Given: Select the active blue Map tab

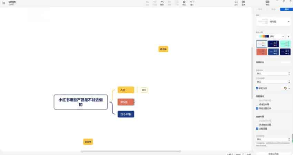Looking at the screenshot, I should [x=287, y=9].
